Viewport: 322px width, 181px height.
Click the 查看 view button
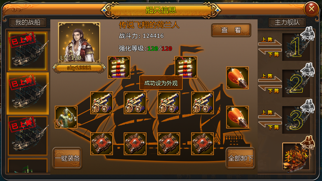(231, 30)
